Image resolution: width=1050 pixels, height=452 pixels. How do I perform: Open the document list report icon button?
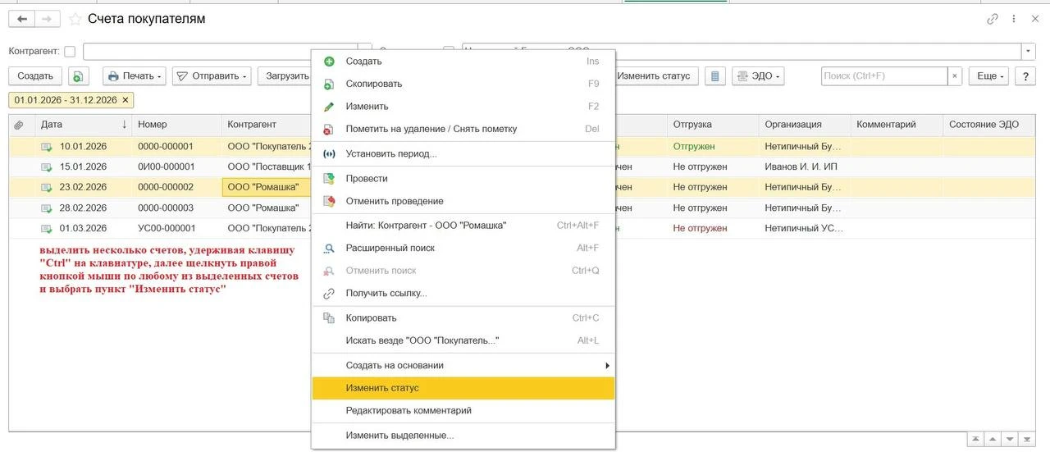(x=715, y=76)
